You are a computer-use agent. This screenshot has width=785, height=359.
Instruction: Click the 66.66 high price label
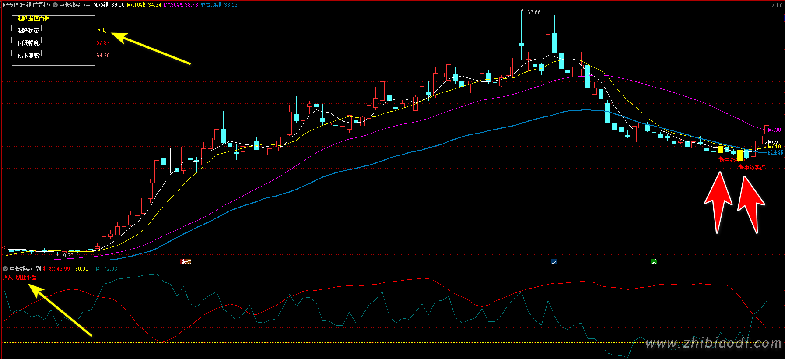pos(534,12)
